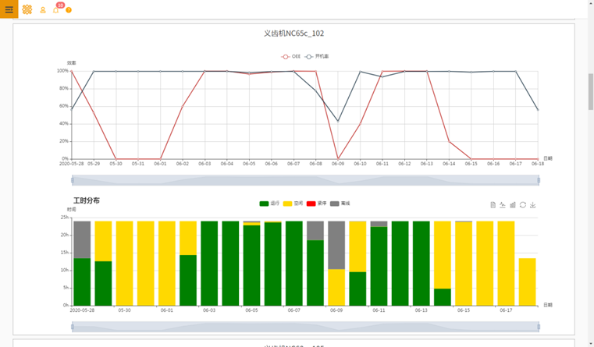Toggle OEE series in line chart legend
This screenshot has width=594, height=347.
[290, 57]
